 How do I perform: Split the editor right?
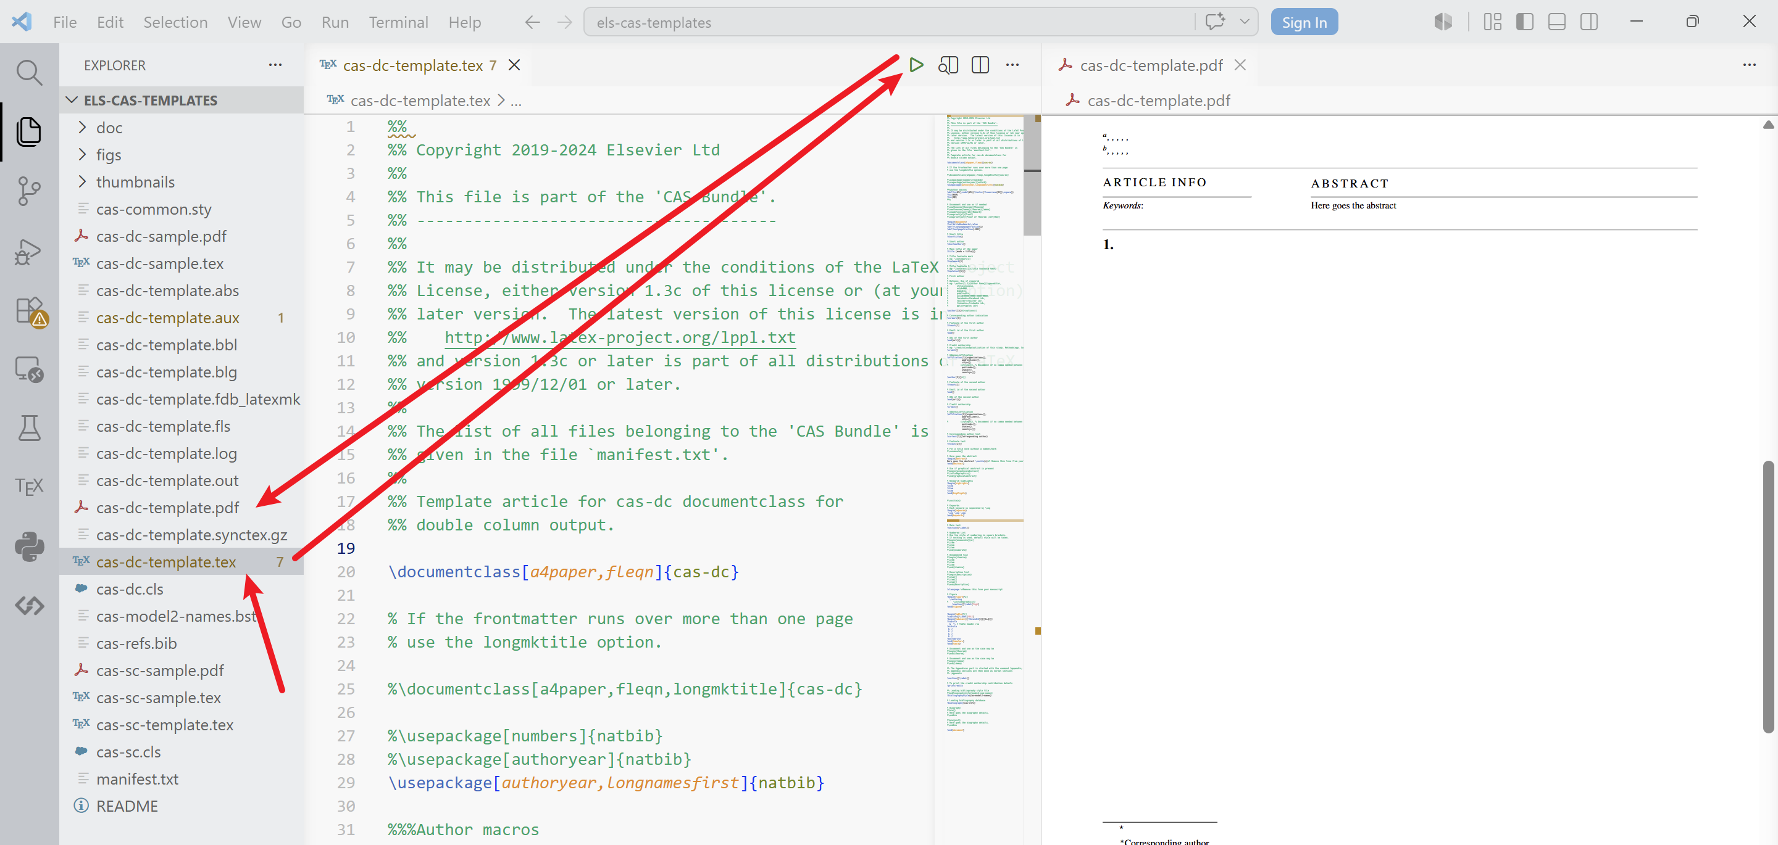[980, 65]
